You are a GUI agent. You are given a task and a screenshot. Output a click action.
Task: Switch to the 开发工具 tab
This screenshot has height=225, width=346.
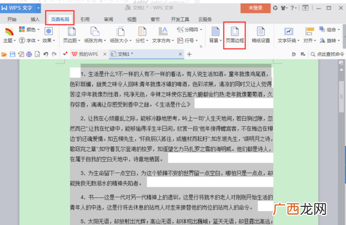click(x=180, y=19)
